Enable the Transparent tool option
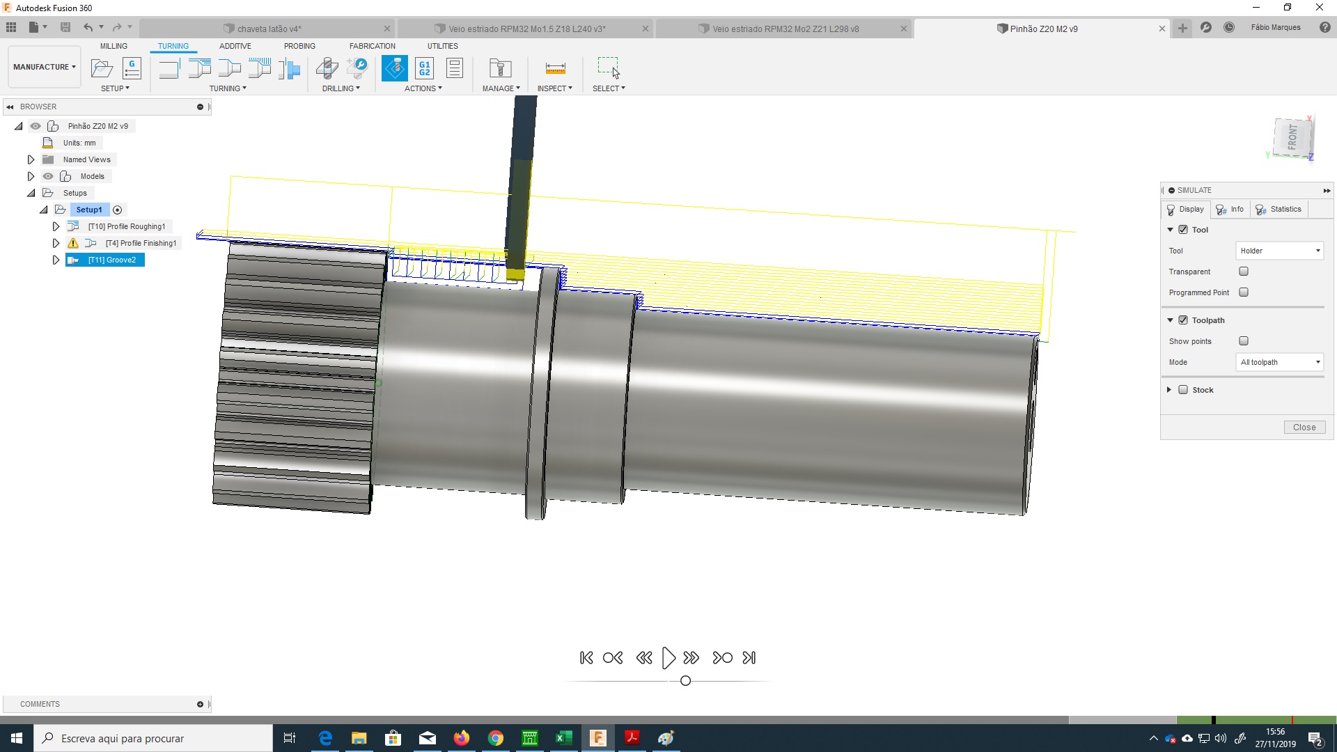 click(1244, 272)
